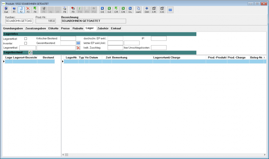Go to previous record with C-Z
The image size is (269, 159).
109,10
